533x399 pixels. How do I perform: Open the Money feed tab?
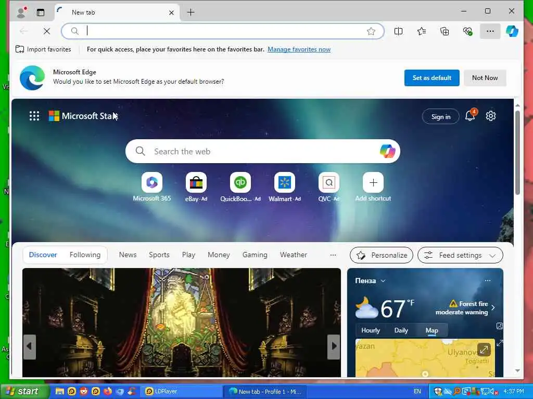coord(219,255)
